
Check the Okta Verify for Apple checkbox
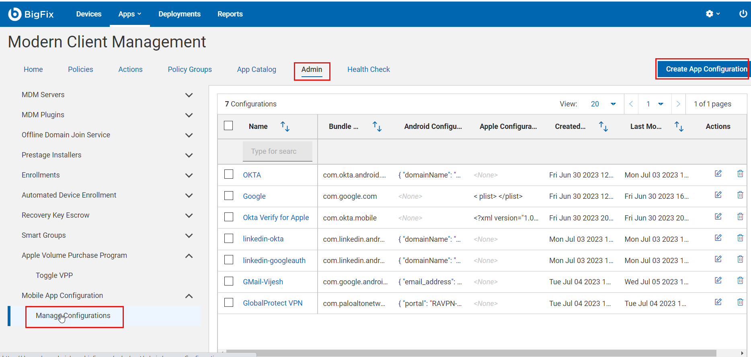[229, 217]
